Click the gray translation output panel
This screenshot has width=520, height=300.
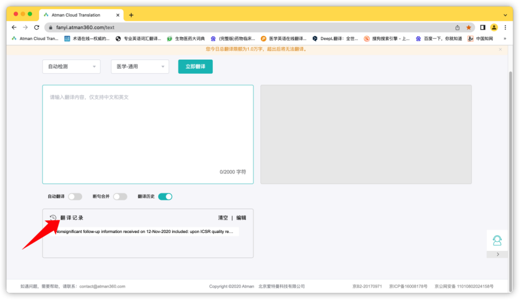[366, 134]
